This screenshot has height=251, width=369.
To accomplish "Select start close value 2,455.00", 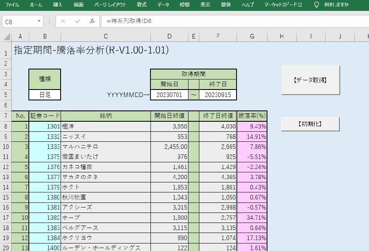I will coord(169,146).
